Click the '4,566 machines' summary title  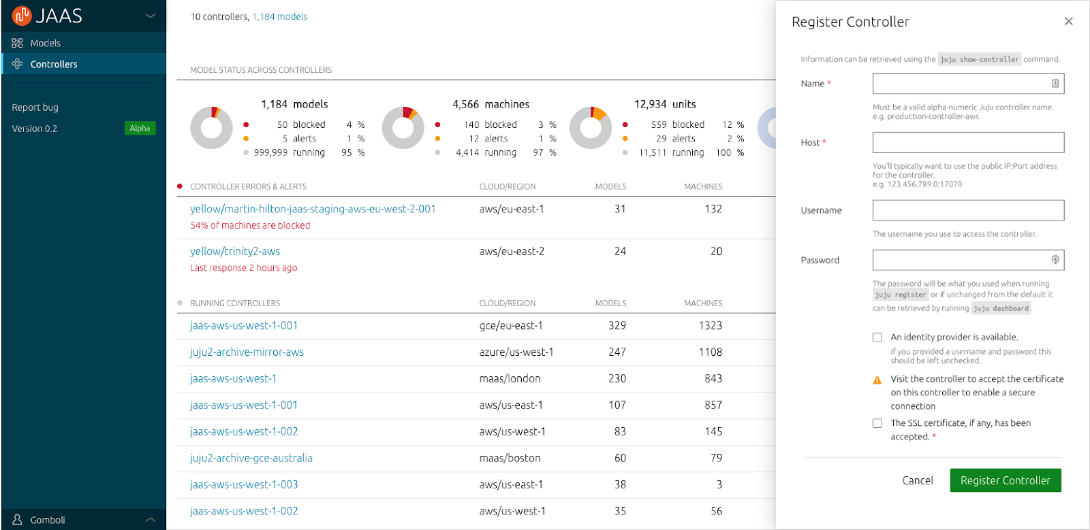[x=491, y=104]
